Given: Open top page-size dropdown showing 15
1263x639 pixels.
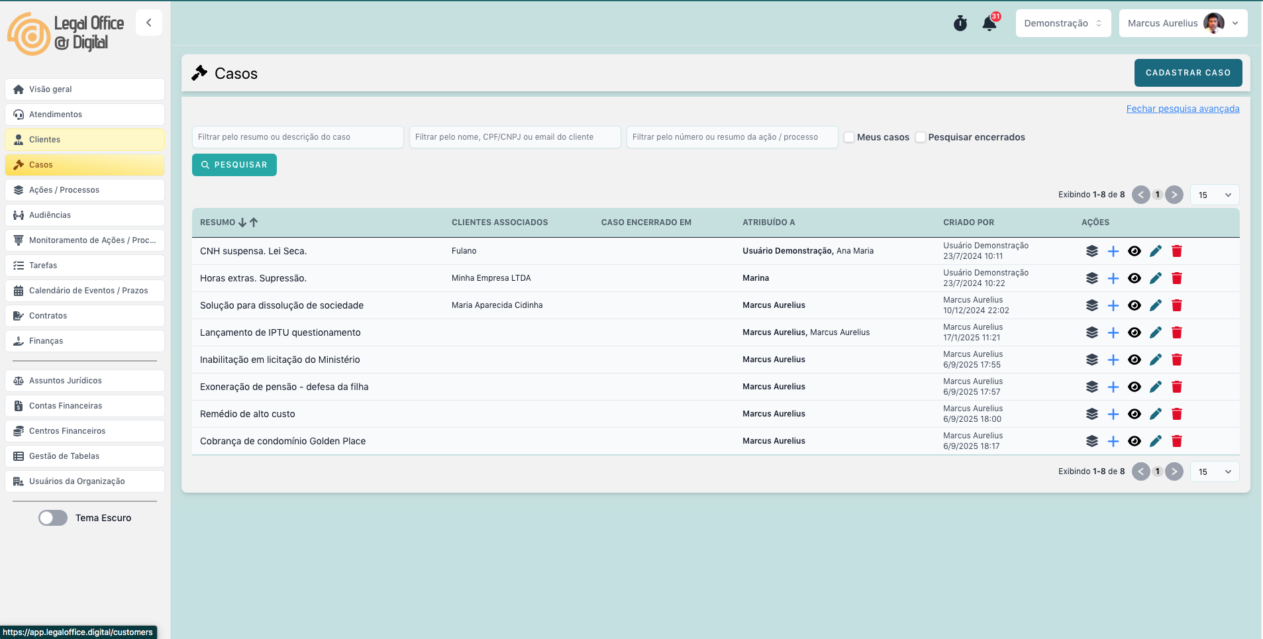Looking at the screenshot, I should (x=1214, y=195).
